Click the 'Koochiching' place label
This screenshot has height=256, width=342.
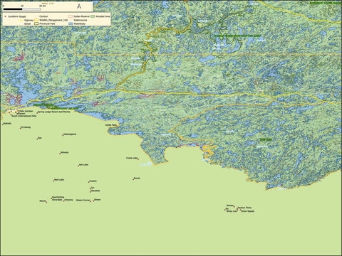[x=58, y=197]
